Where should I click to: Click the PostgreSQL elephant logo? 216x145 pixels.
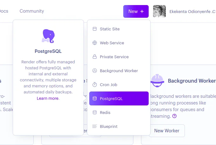coord(48,36)
